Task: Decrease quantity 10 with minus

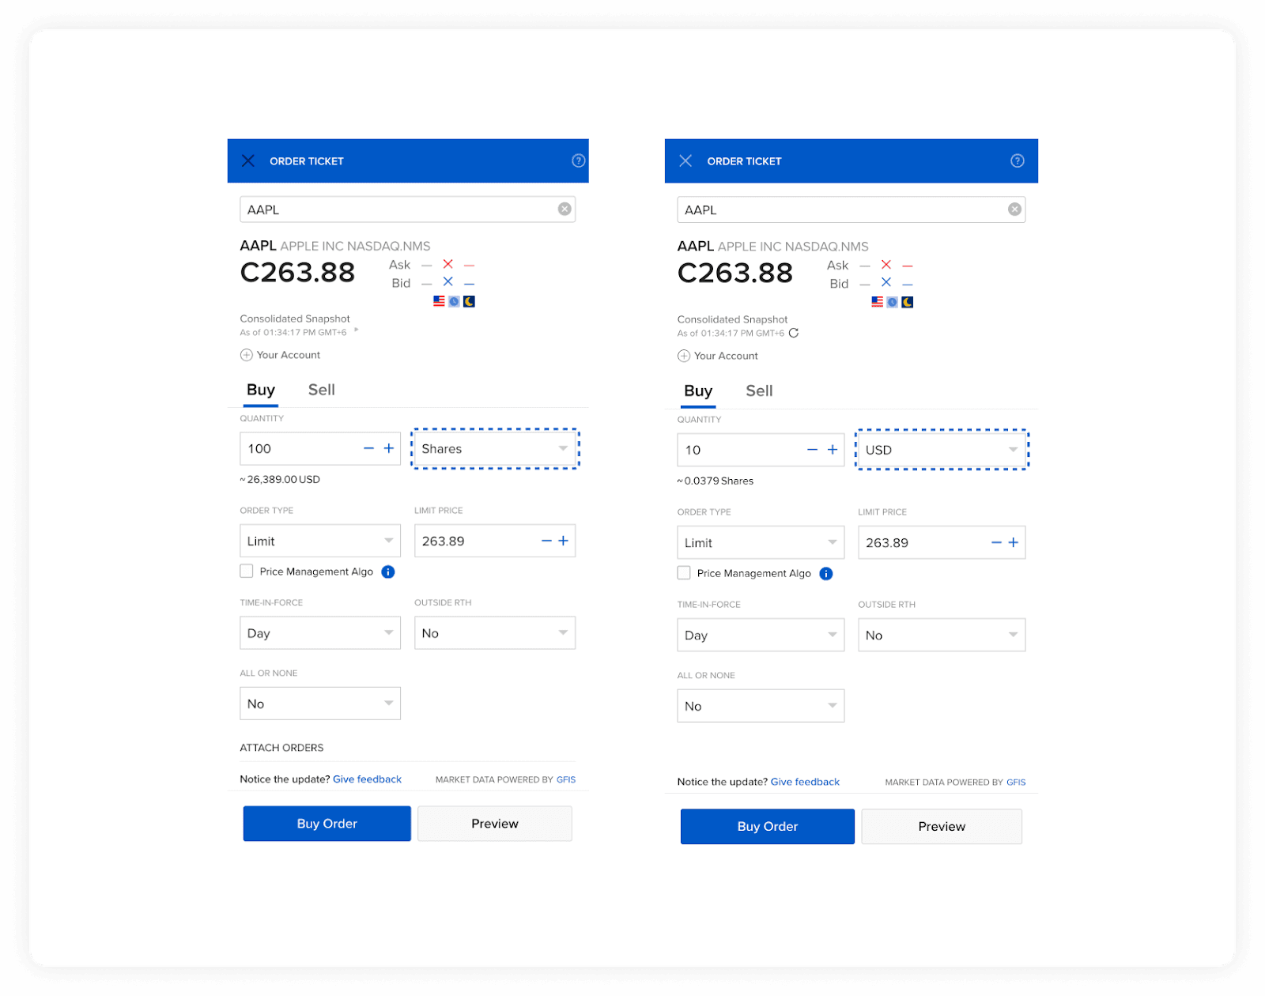Action: point(812,450)
